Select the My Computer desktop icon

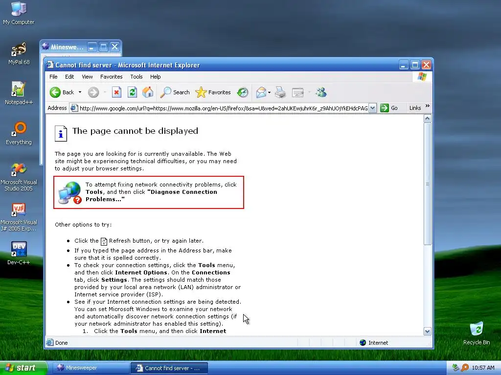tap(19, 13)
